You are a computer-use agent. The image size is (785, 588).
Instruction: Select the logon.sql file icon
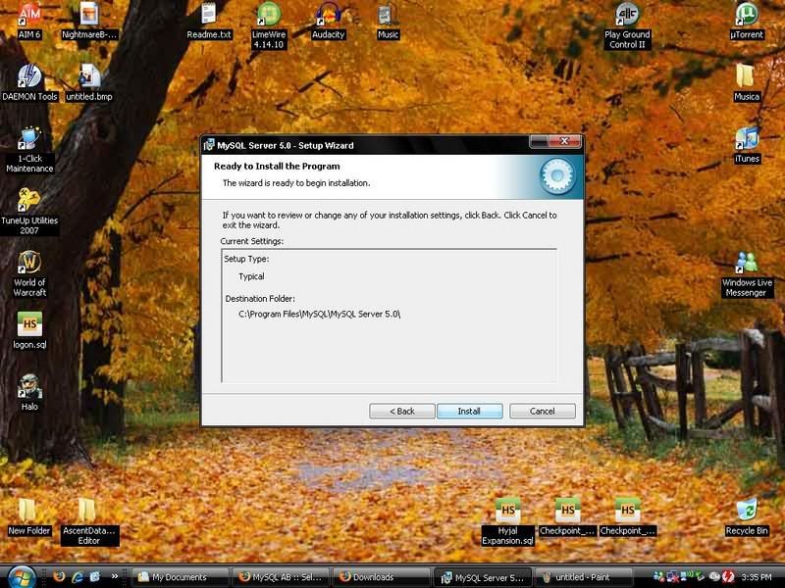(29, 330)
